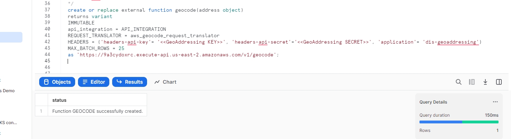Select the status column header
This screenshot has height=139, width=511.
97,100
